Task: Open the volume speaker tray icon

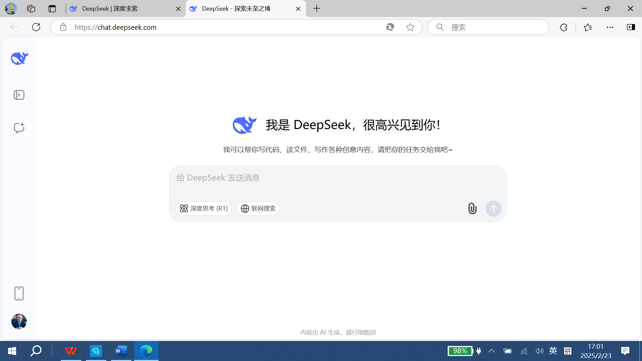Action: tap(539, 351)
